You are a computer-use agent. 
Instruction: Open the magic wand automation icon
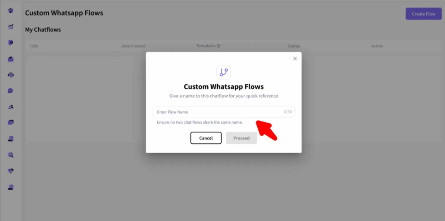click(11, 155)
